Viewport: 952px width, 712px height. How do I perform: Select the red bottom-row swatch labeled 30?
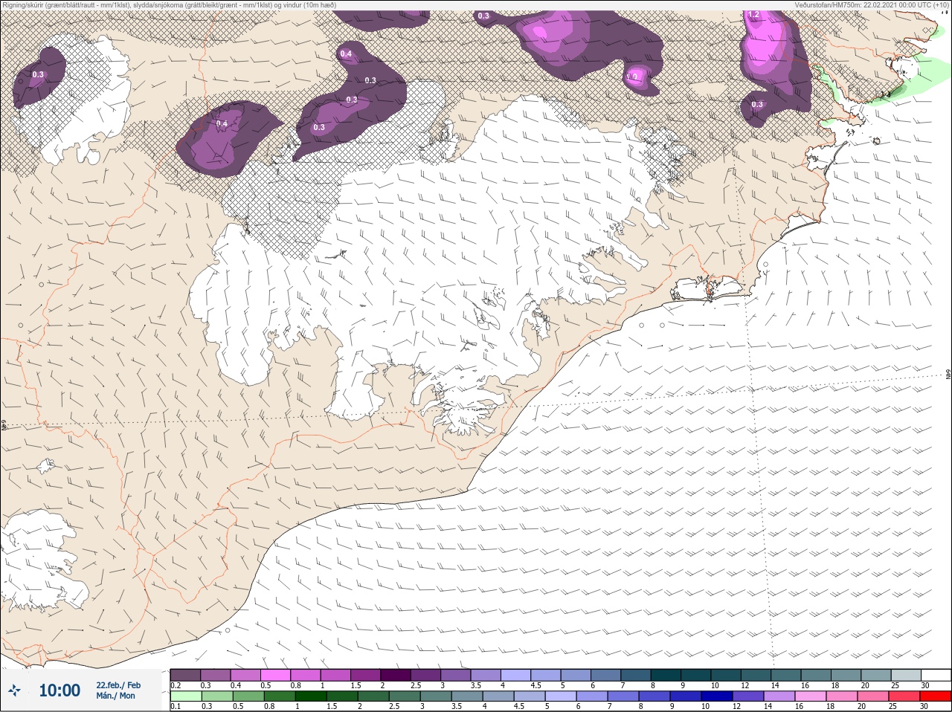click(936, 696)
